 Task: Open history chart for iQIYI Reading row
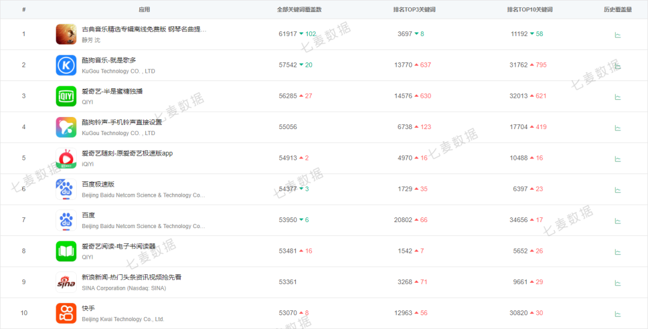(x=618, y=252)
